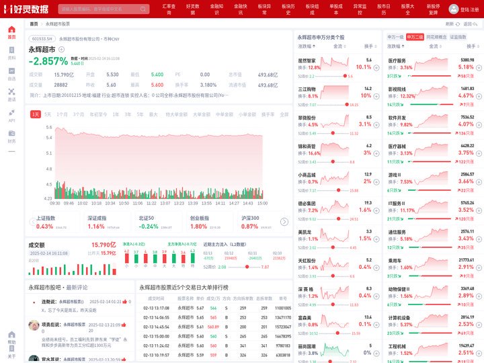Switch to 申万一级 tab
Viewport: 484px width, 363px height.
(395, 37)
